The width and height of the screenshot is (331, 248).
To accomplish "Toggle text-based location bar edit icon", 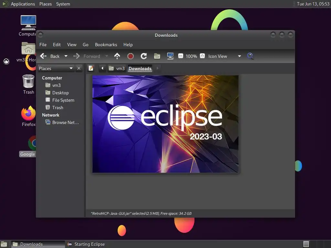I will (91, 68).
